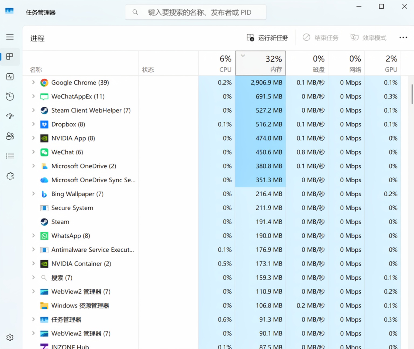This screenshot has width=414, height=349.
Task: Click the Google Chrome process icon
Action: [x=44, y=82]
